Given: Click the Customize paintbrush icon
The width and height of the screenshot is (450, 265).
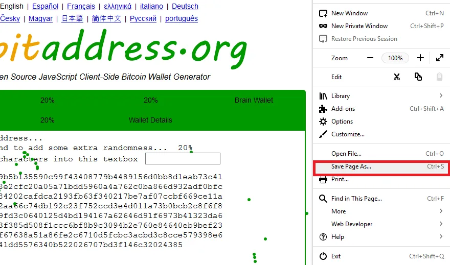Looking at the screenshot, I should 323,134.
